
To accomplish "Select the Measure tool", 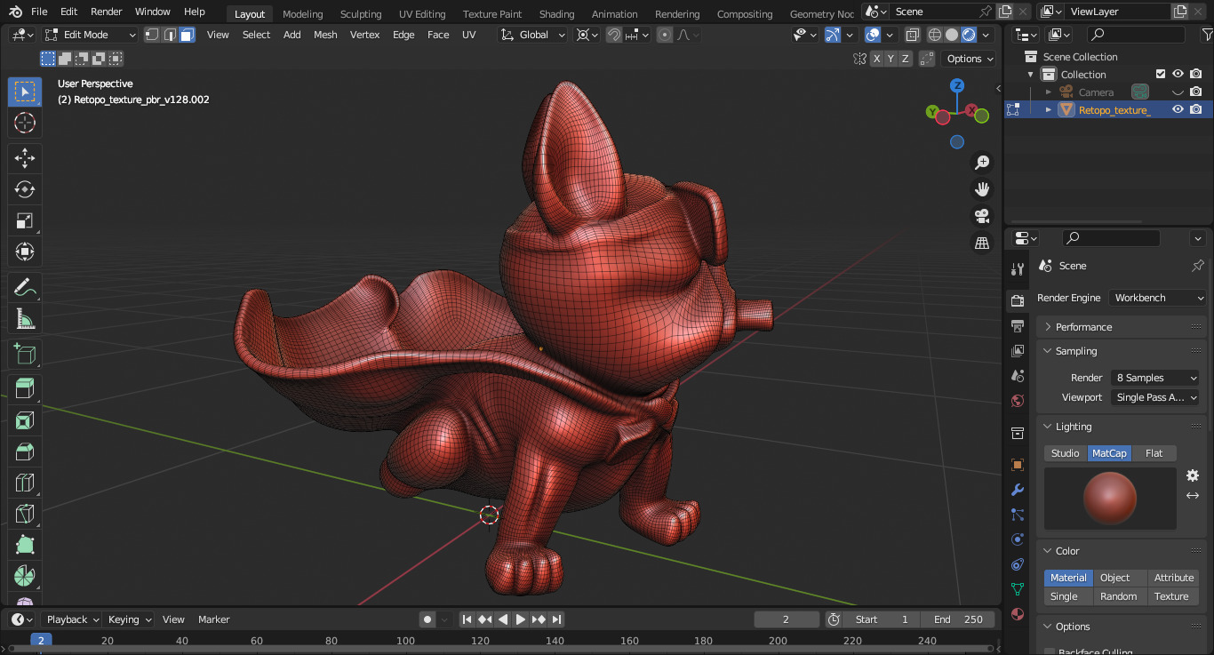I will pyautogui.click(x=25, y=318).
